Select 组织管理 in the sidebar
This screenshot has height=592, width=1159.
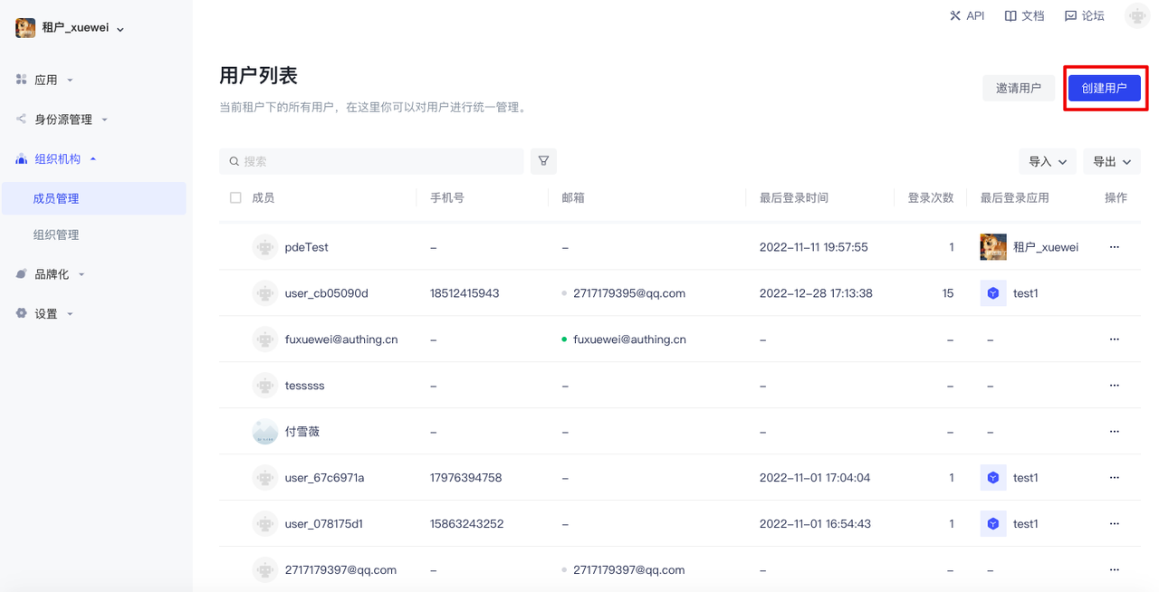56,234
